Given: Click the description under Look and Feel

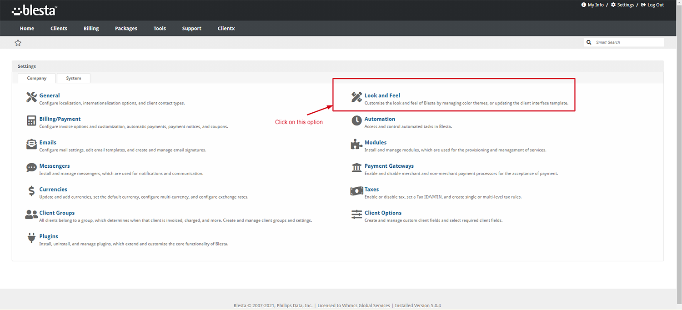Looking at the screenshot, I should 466,103.
